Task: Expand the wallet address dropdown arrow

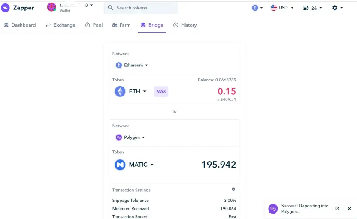Action: click(x=91, y=5)
